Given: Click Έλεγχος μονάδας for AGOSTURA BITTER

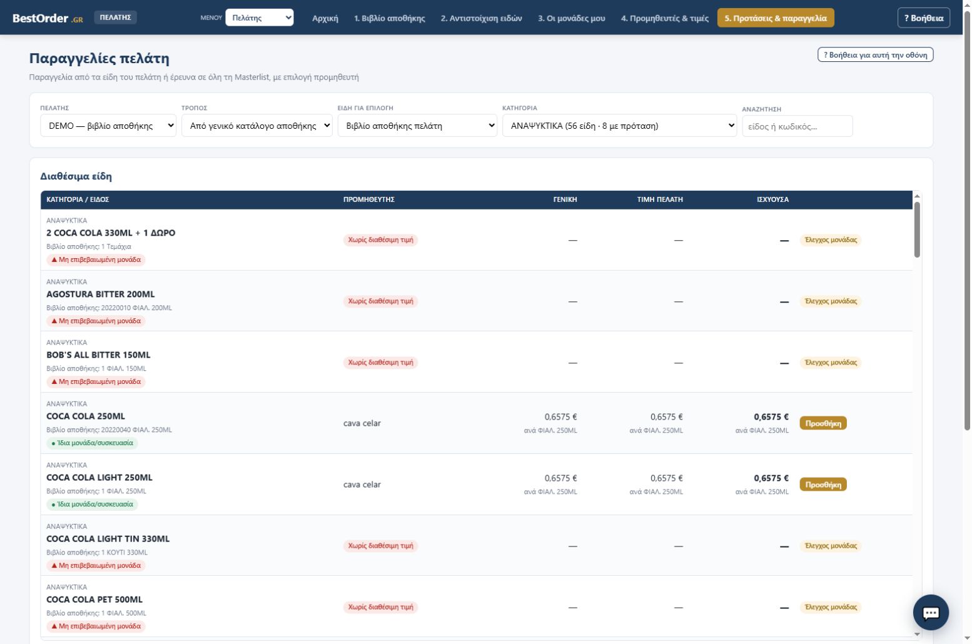Looking at the screenshot, I should 831,301.
